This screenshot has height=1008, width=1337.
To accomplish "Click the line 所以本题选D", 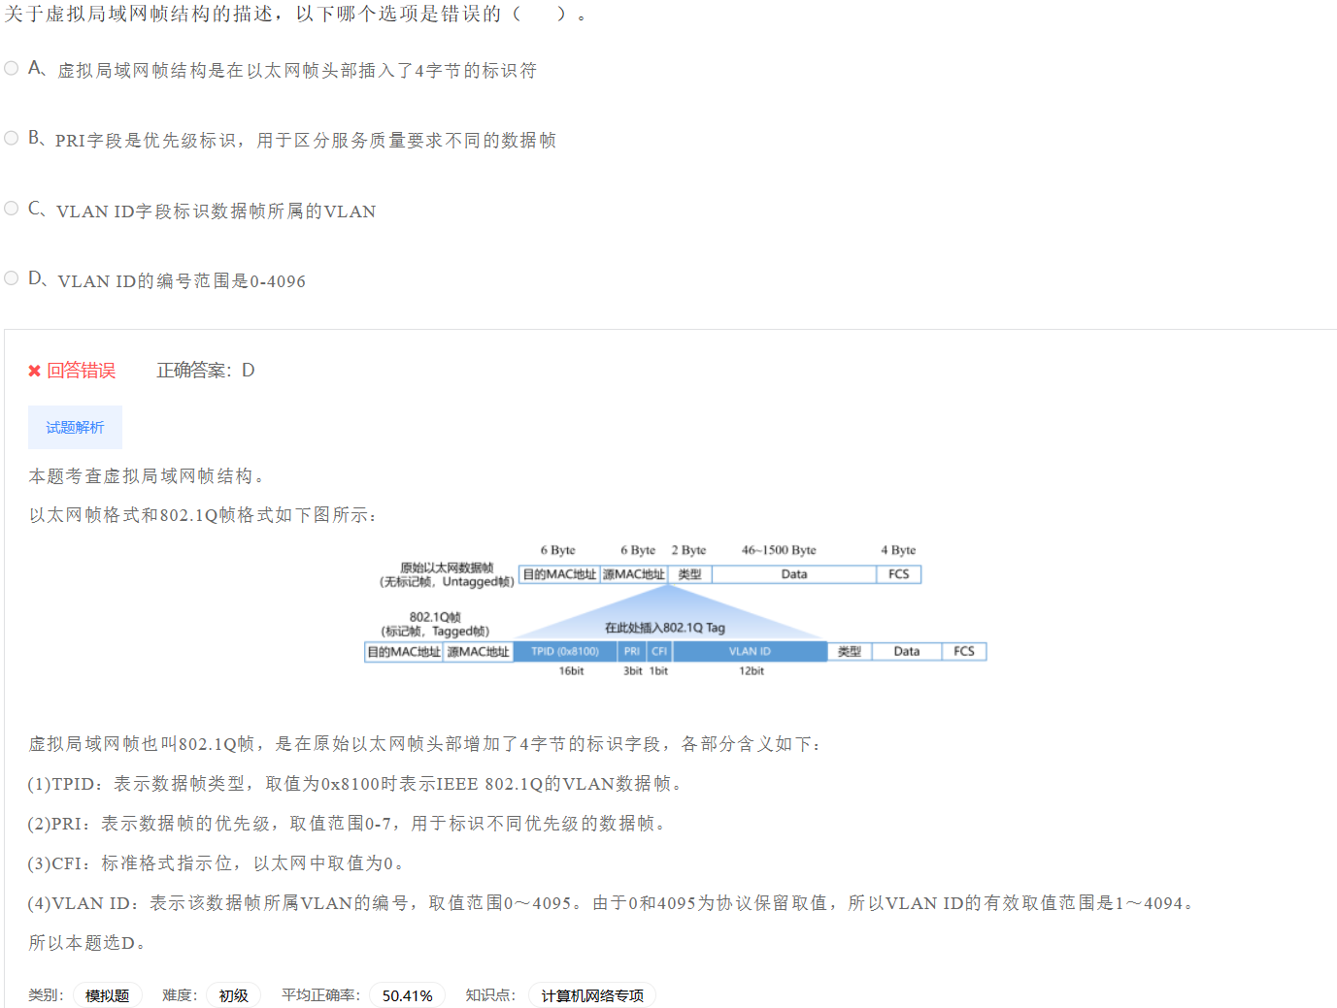I will [87, 943].
